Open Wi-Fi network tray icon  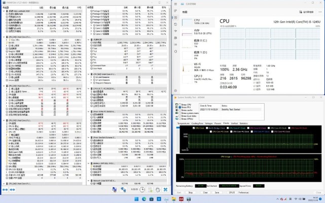pyautogui.click(x=296, y=199)
